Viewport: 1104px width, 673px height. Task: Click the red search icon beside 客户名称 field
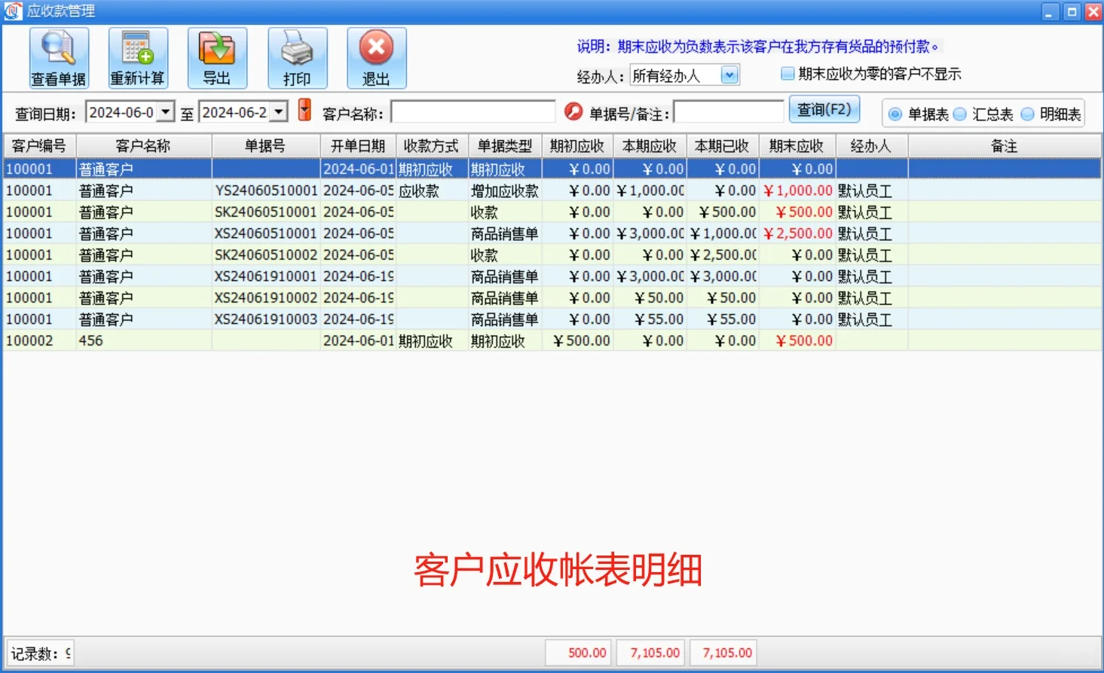[574, 111]
